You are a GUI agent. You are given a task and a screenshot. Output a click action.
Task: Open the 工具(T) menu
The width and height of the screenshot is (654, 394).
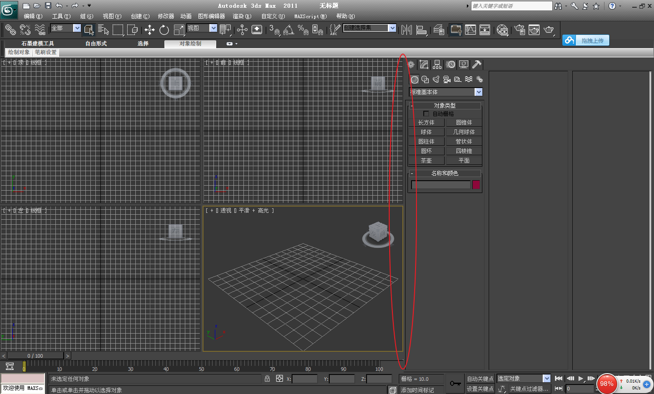coord(61,16)
